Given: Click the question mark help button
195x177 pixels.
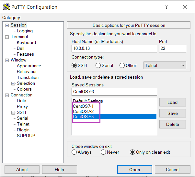Looking at the screenshot, I should [x=166, y=7].
